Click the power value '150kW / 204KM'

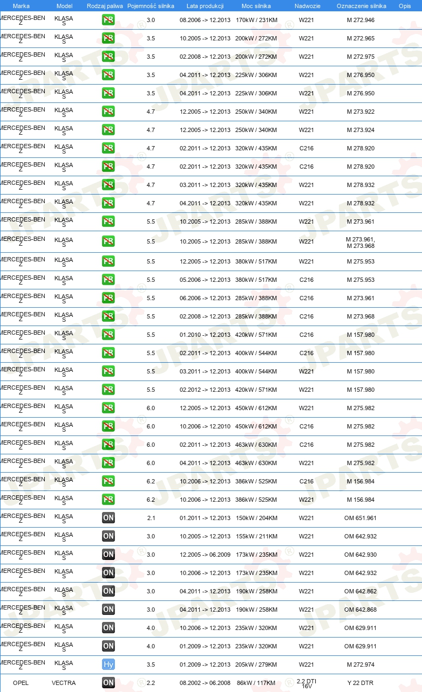coord(256,518)
